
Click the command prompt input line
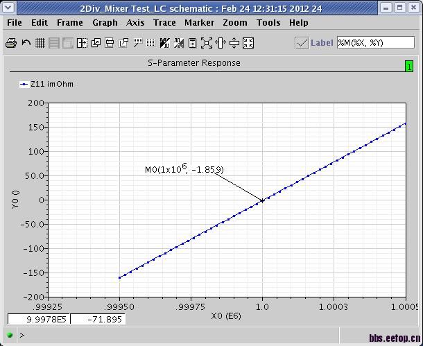[x=178, y=336]
